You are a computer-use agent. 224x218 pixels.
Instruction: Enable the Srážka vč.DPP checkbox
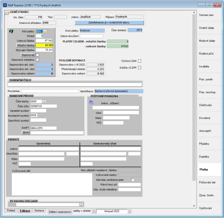(140, 68)
